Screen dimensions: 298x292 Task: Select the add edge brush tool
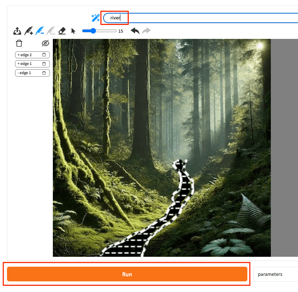(x=29, y=31)
